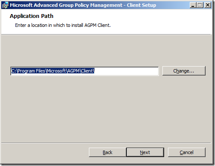This screenshot has width=215, height=166.
Task: Continue the installation with Next
Action: pos(145,152)
